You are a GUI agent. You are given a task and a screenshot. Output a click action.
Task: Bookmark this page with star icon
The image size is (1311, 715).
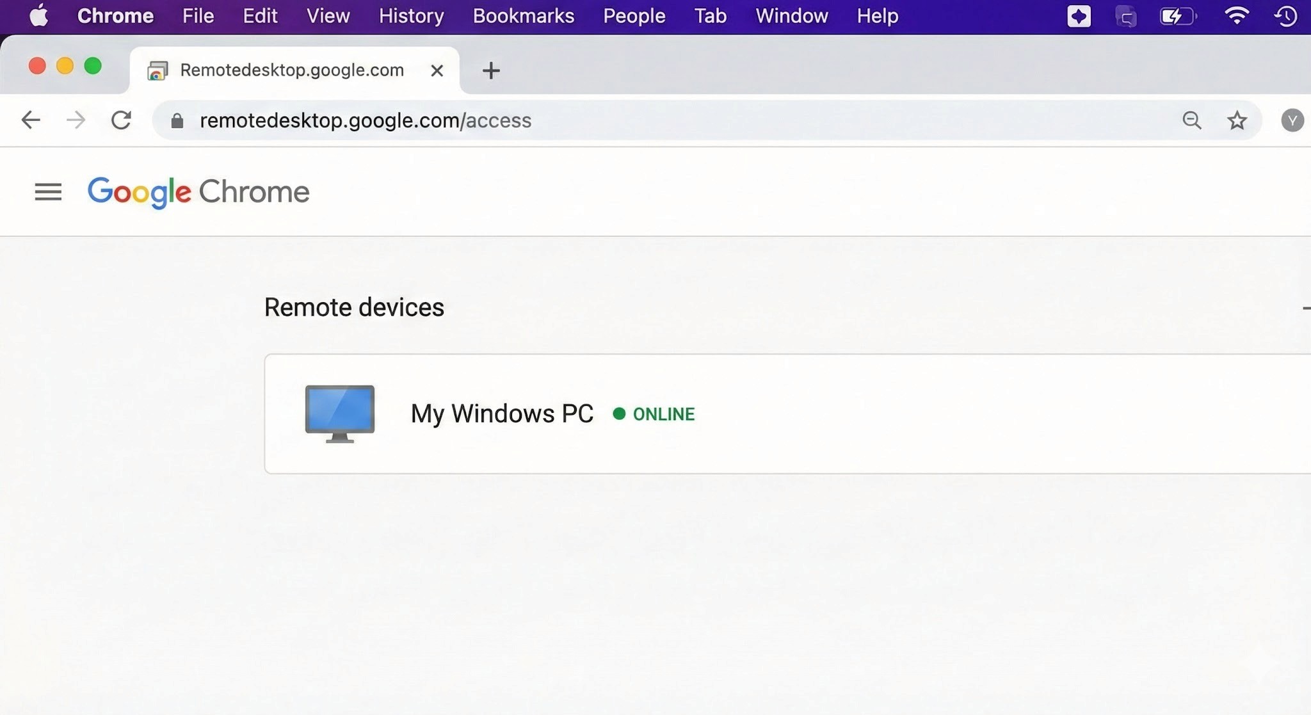1237,120
